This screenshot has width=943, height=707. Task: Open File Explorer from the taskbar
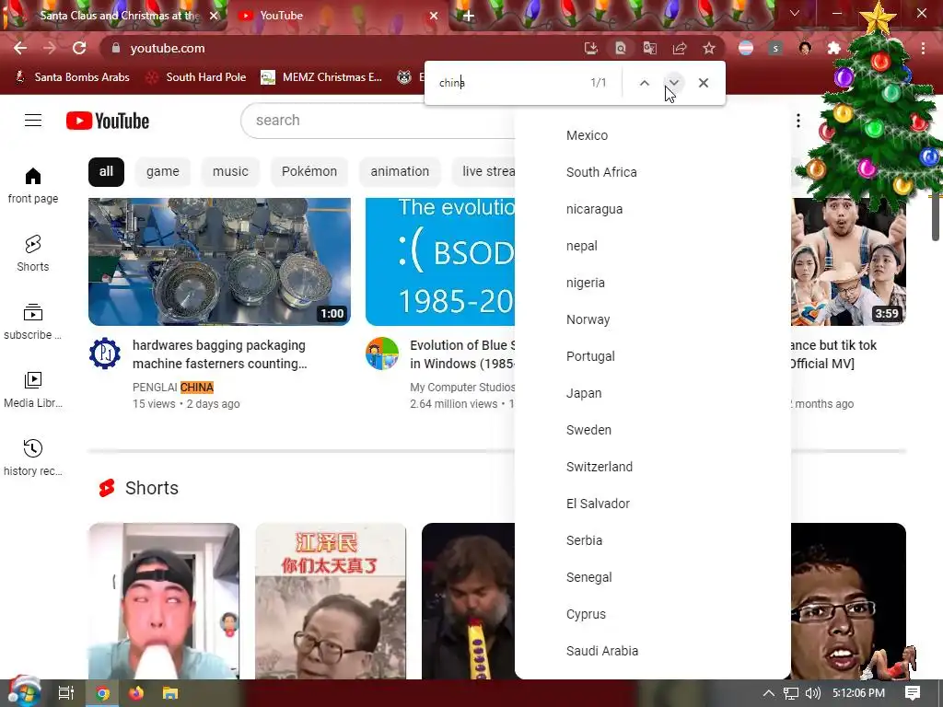click(170, 693)
